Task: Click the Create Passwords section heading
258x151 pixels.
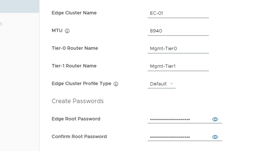Action: pyautogui.click(x=78, y=101)
